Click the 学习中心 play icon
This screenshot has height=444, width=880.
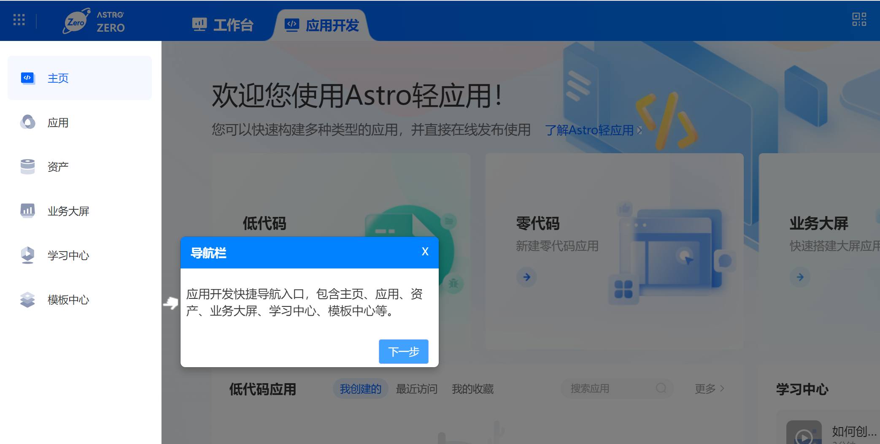28,255
